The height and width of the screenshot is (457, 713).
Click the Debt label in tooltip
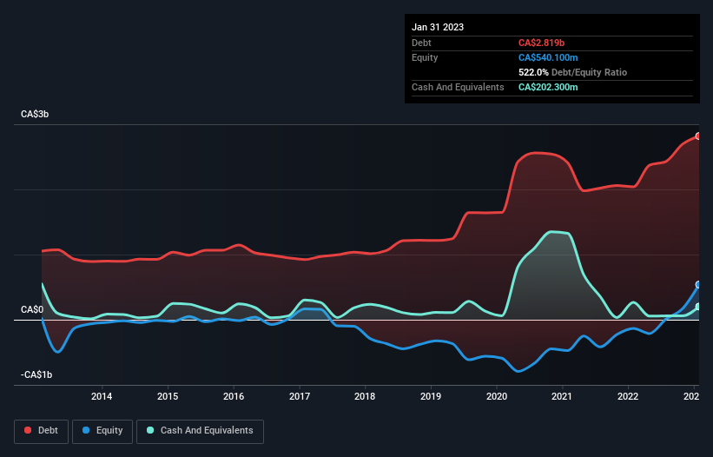point(421,43)
